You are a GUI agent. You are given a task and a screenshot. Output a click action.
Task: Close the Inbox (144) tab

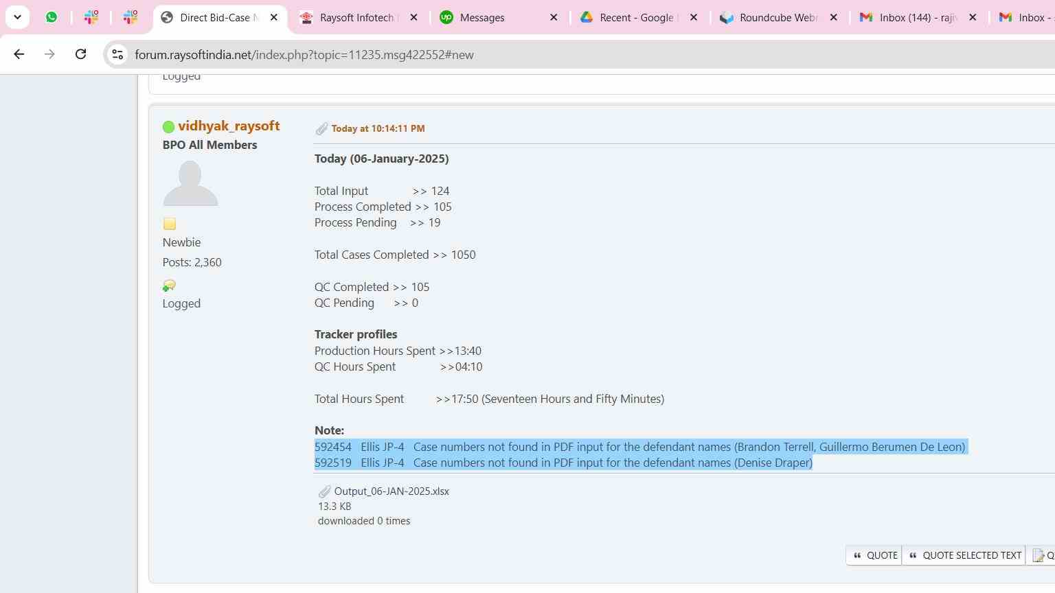973,18
